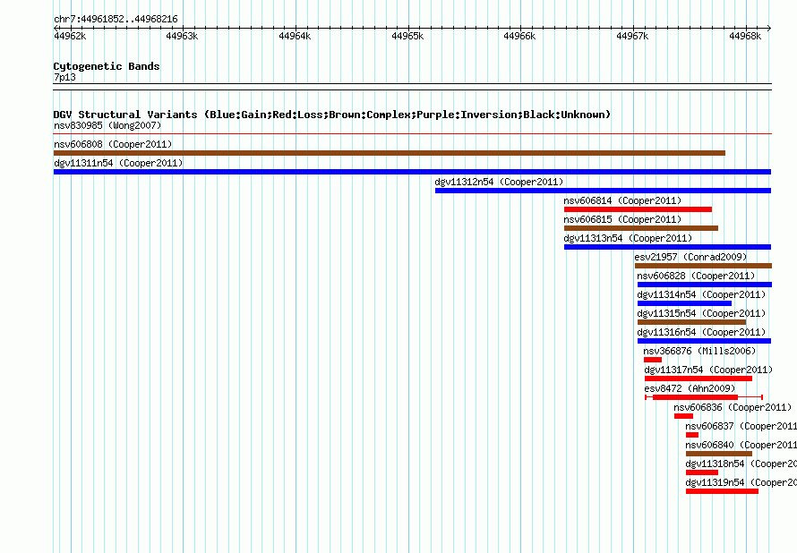This screenshot has width=797, height=553.
Task: Select the dgv11316n54 blue gain bar
Action: 704,341
